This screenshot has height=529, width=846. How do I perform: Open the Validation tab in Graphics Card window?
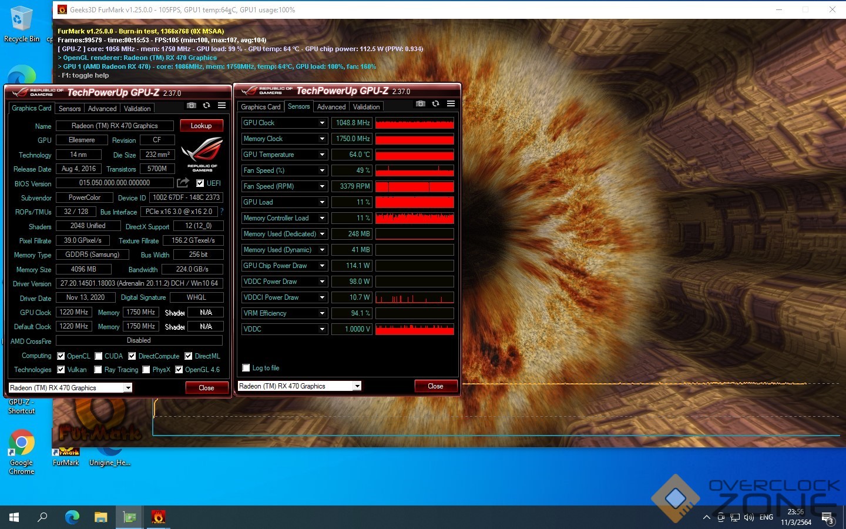[x=137, y=109]
